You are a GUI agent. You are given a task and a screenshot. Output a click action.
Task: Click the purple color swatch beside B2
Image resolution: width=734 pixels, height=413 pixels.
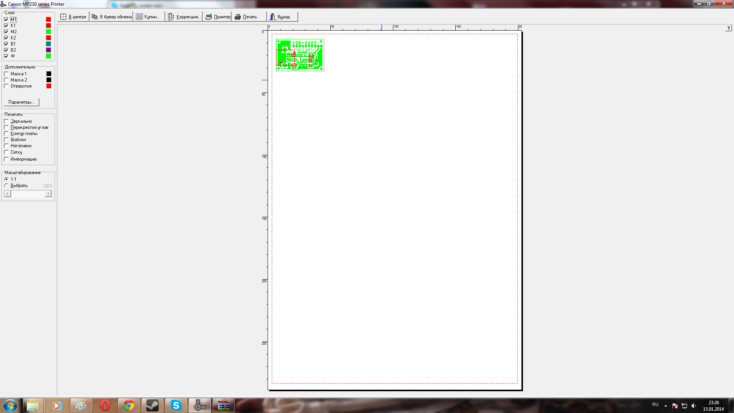point(49,50)
